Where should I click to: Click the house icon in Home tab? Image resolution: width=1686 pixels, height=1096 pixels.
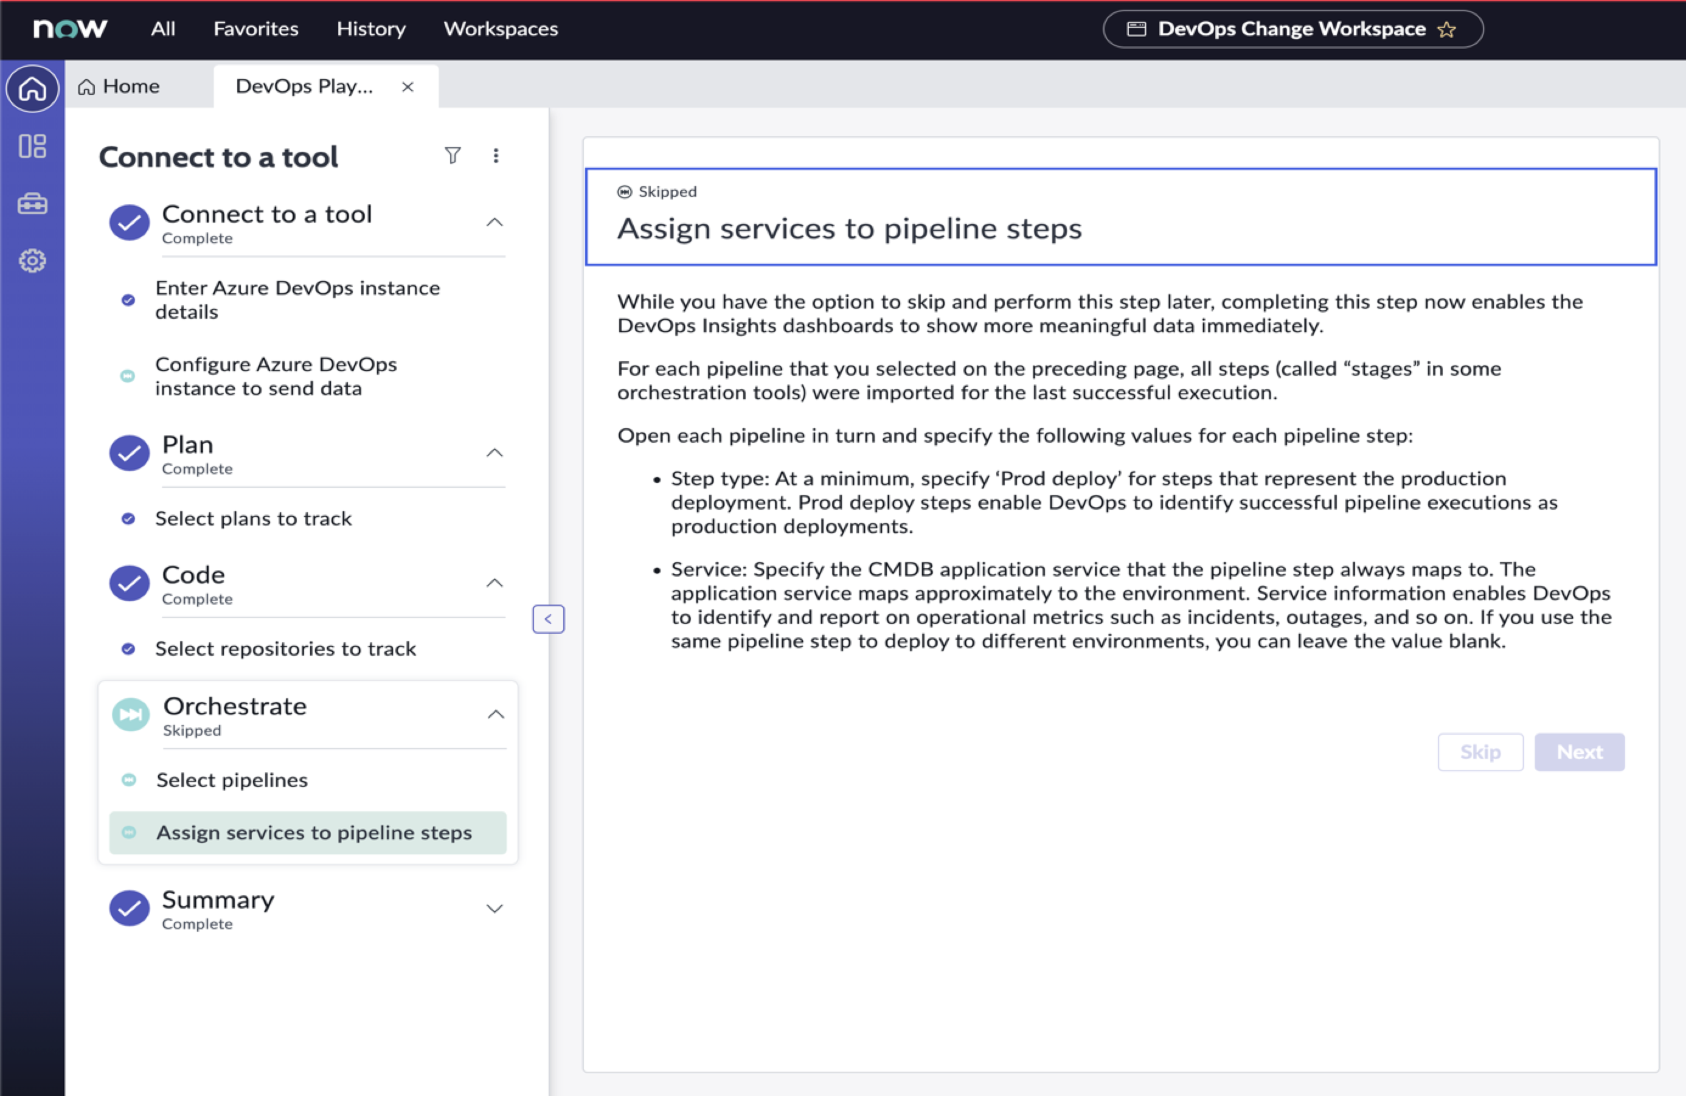click(86, 86)
